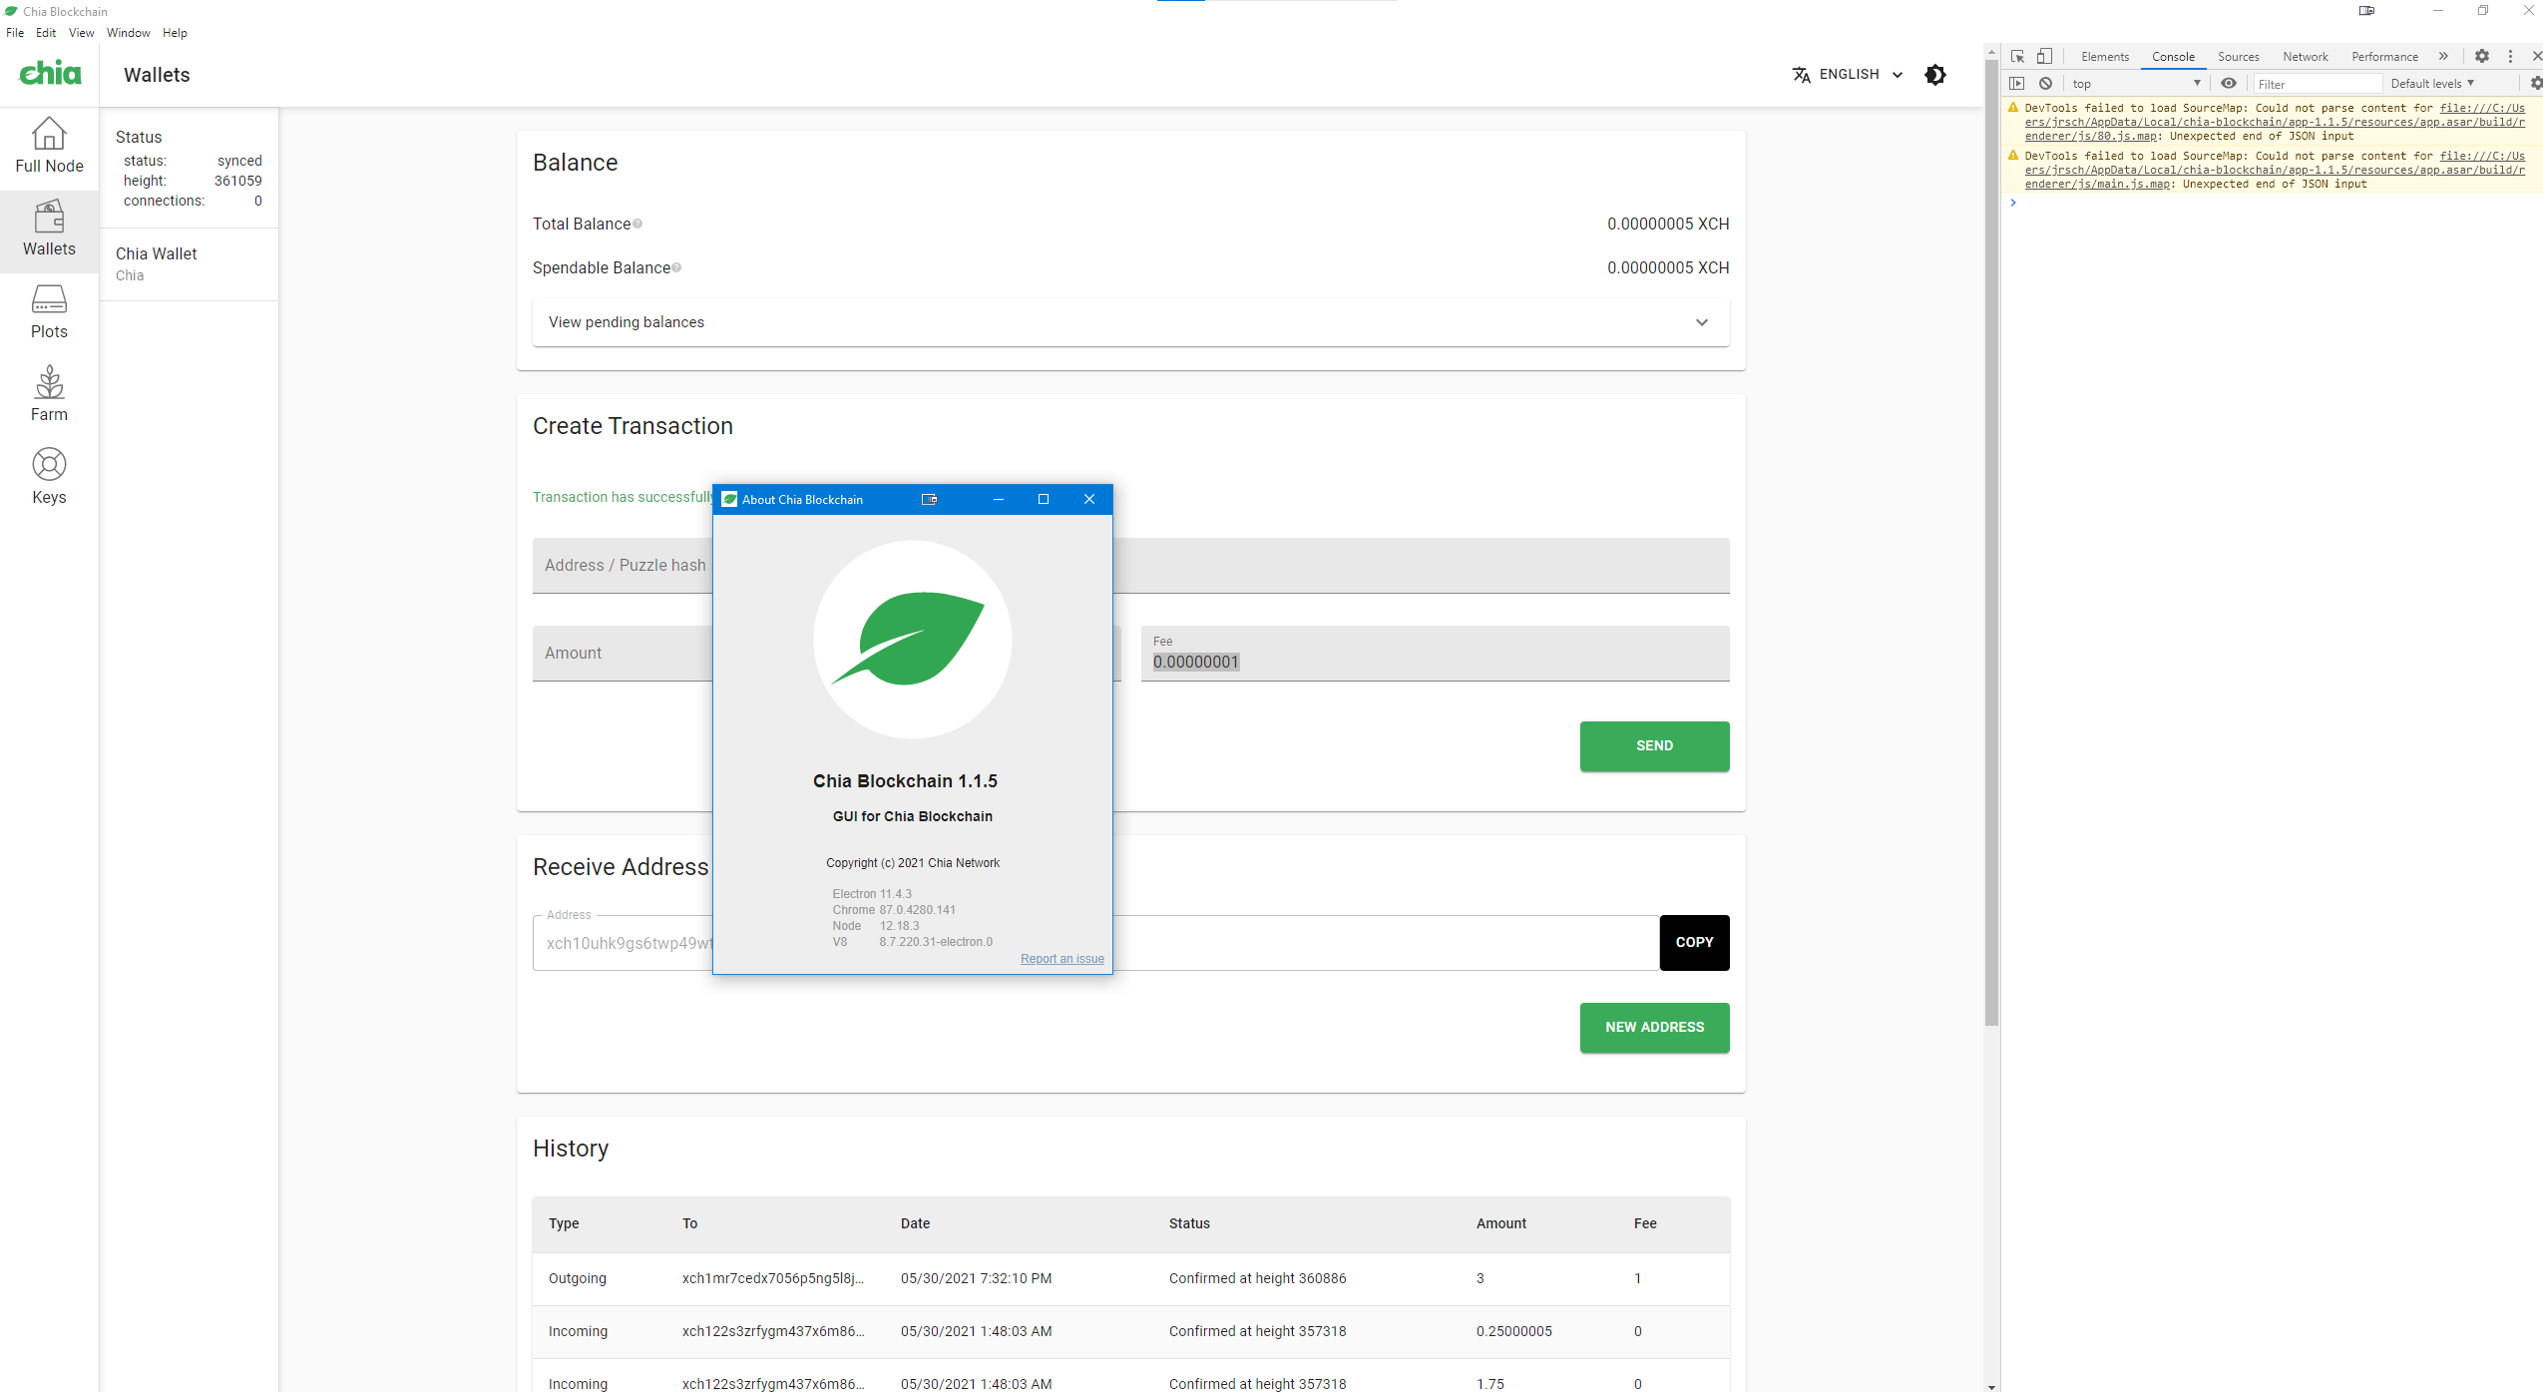The image size is (2543, 1392).
Task: Open top JavaScript context dropdown
Action: 2135,84
